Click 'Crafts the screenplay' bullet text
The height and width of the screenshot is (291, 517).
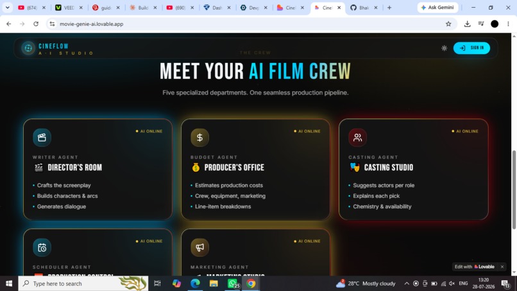click(64, 185)
